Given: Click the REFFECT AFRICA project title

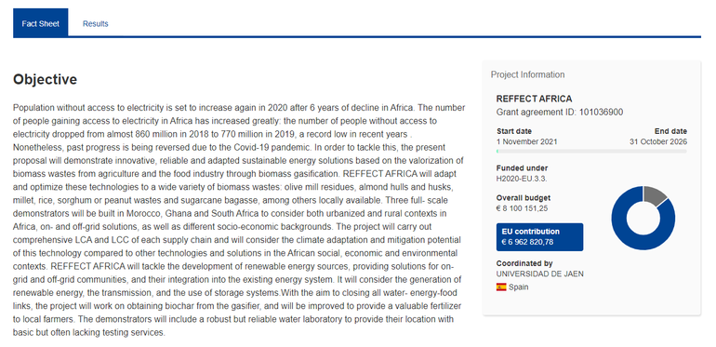Looking at the screenshot, I should 534,100.
